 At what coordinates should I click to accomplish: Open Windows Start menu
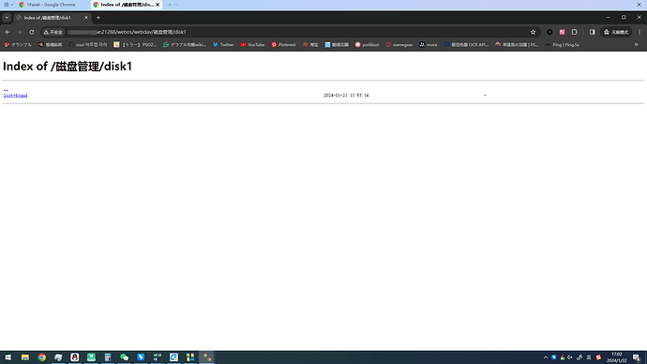tap(8, 357)
